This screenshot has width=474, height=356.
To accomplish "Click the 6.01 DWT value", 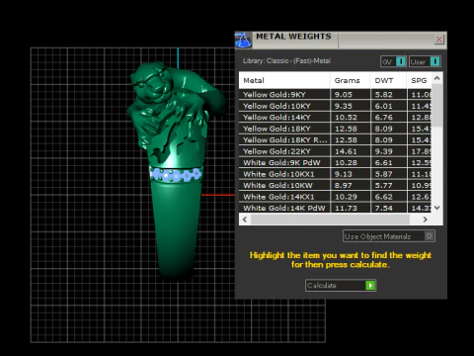I will tap(384, 106).
